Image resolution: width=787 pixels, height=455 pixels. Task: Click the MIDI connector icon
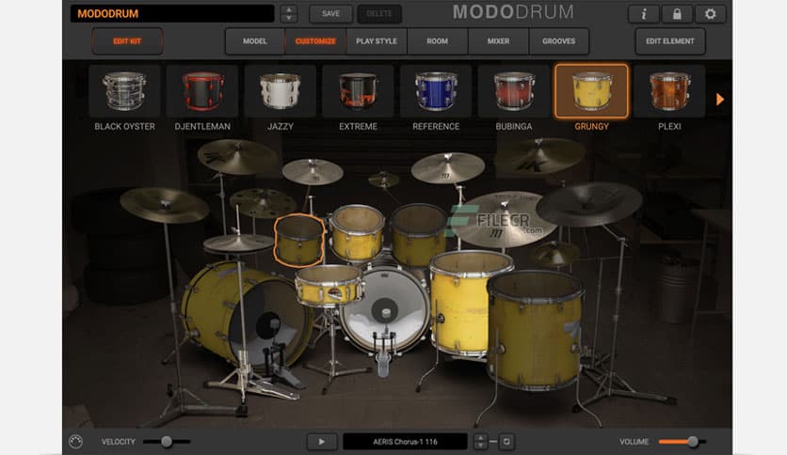76,442
